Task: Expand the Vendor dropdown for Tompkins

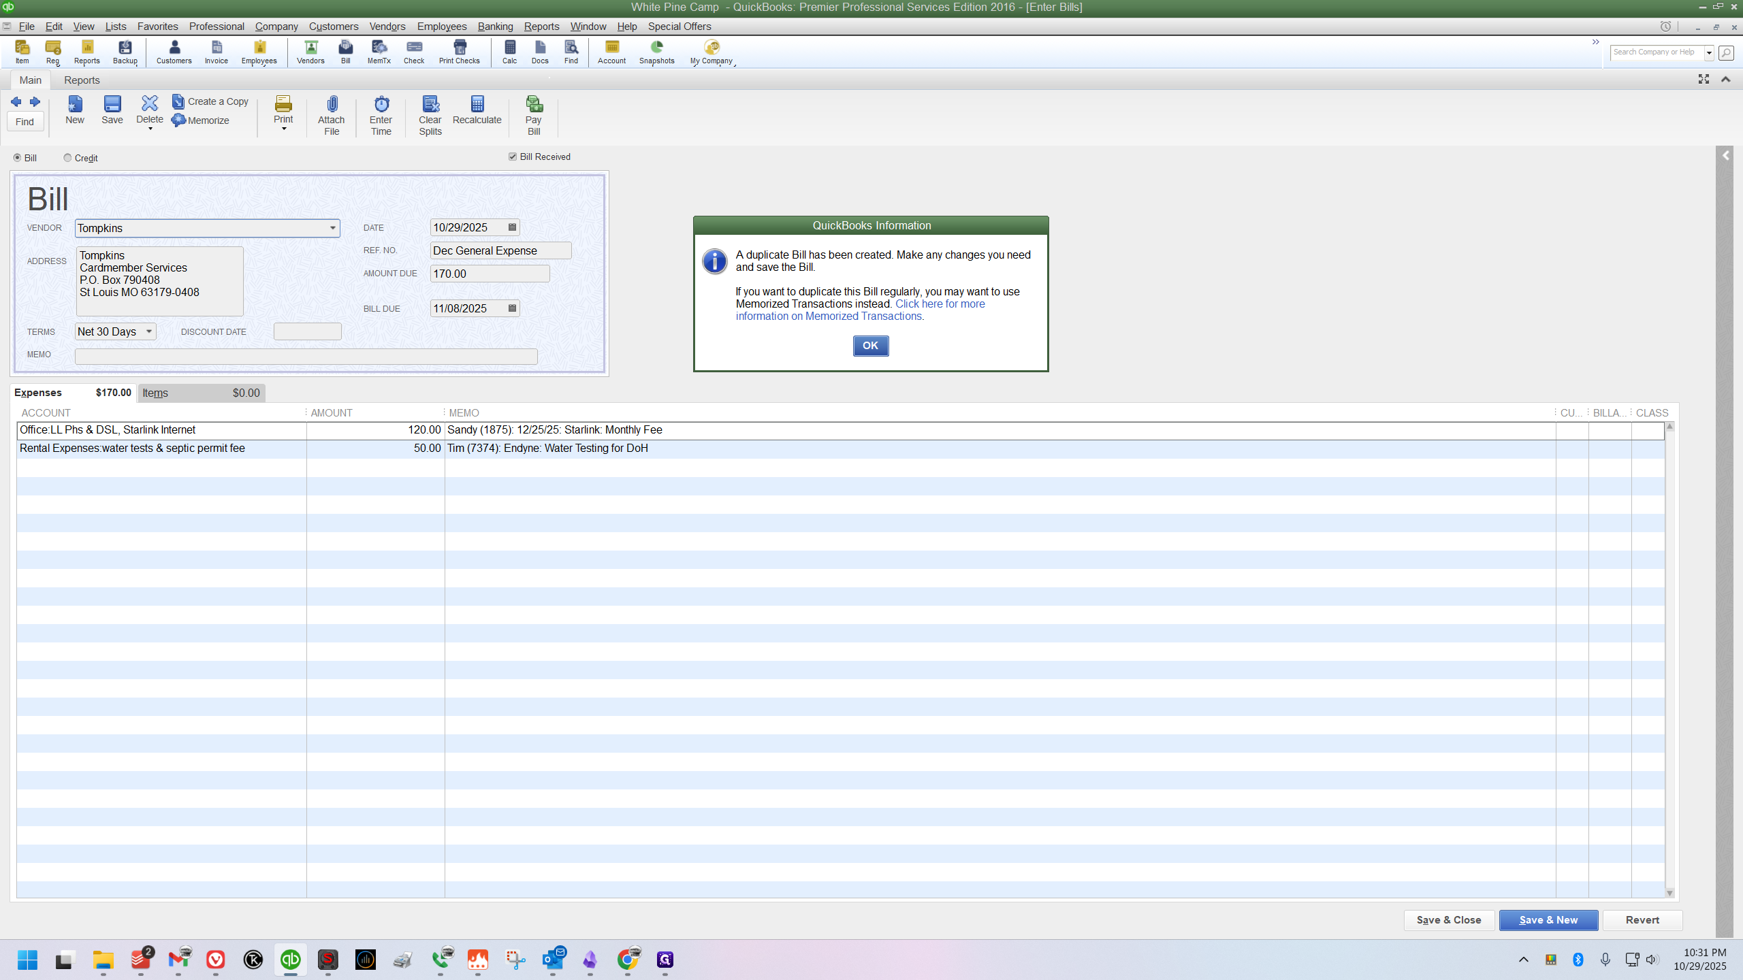Action: 333,228
